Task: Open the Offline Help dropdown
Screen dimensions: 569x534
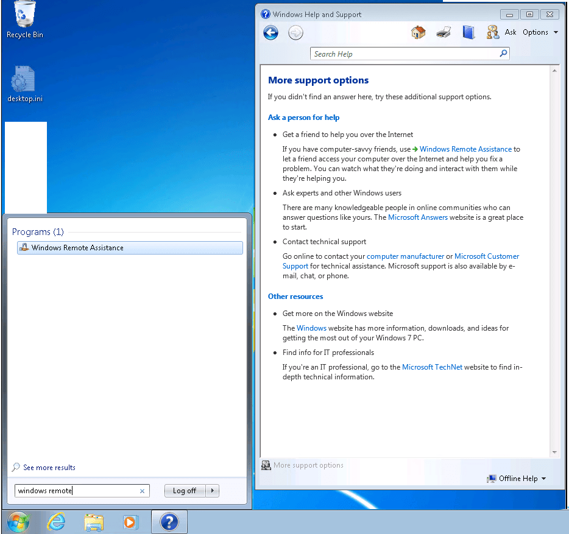Action: tap(522, 479)
